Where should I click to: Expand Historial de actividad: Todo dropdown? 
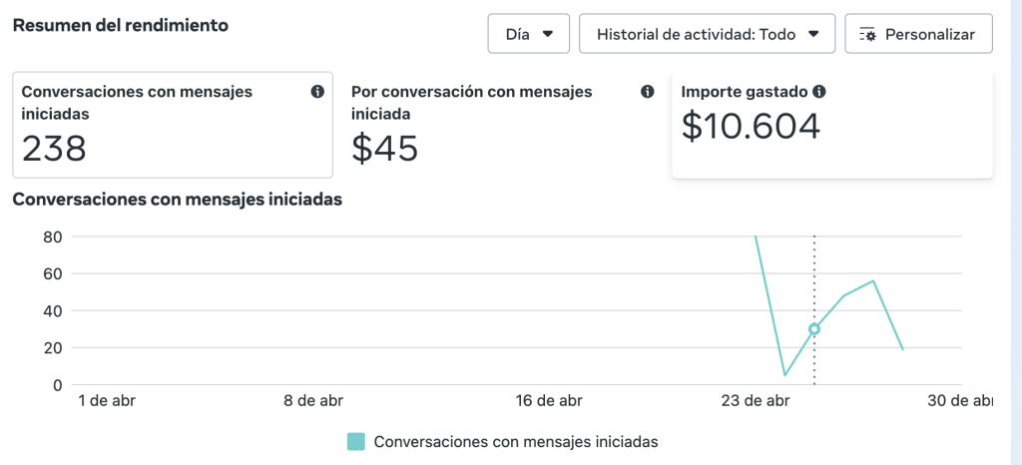[x=708, y=34]
